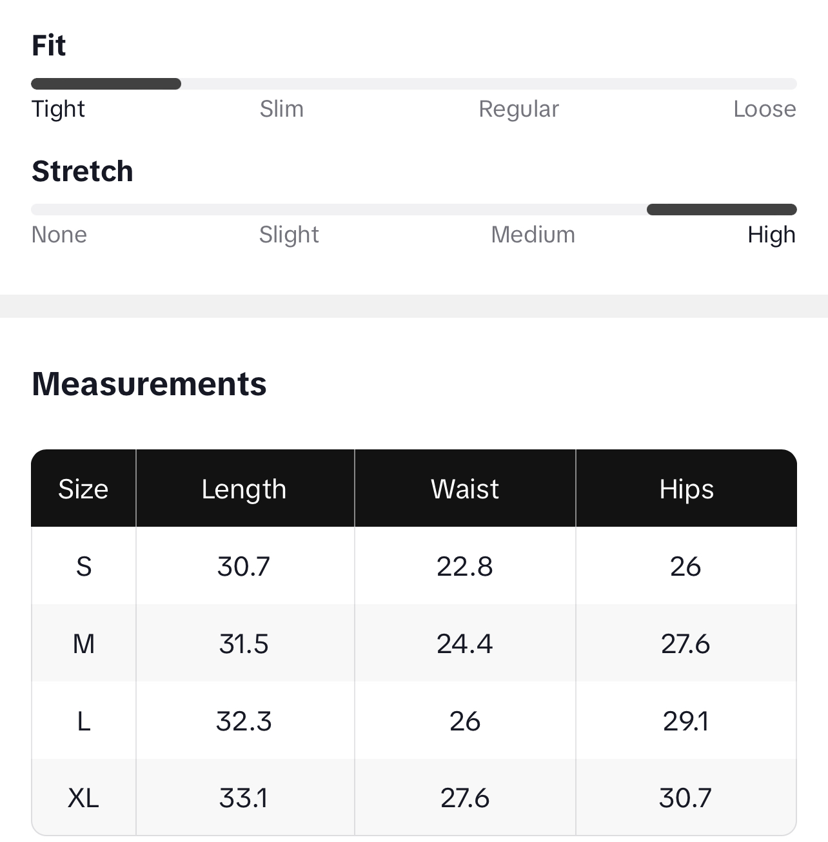This screenshot has height=842, width=828.
Task: Select the Regular fit label
Action: tap(518, 109)
